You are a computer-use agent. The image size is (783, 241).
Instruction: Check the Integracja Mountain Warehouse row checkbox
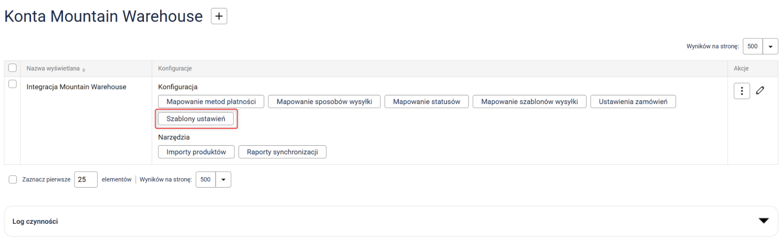pyautogui.click(x=13, y=84)
